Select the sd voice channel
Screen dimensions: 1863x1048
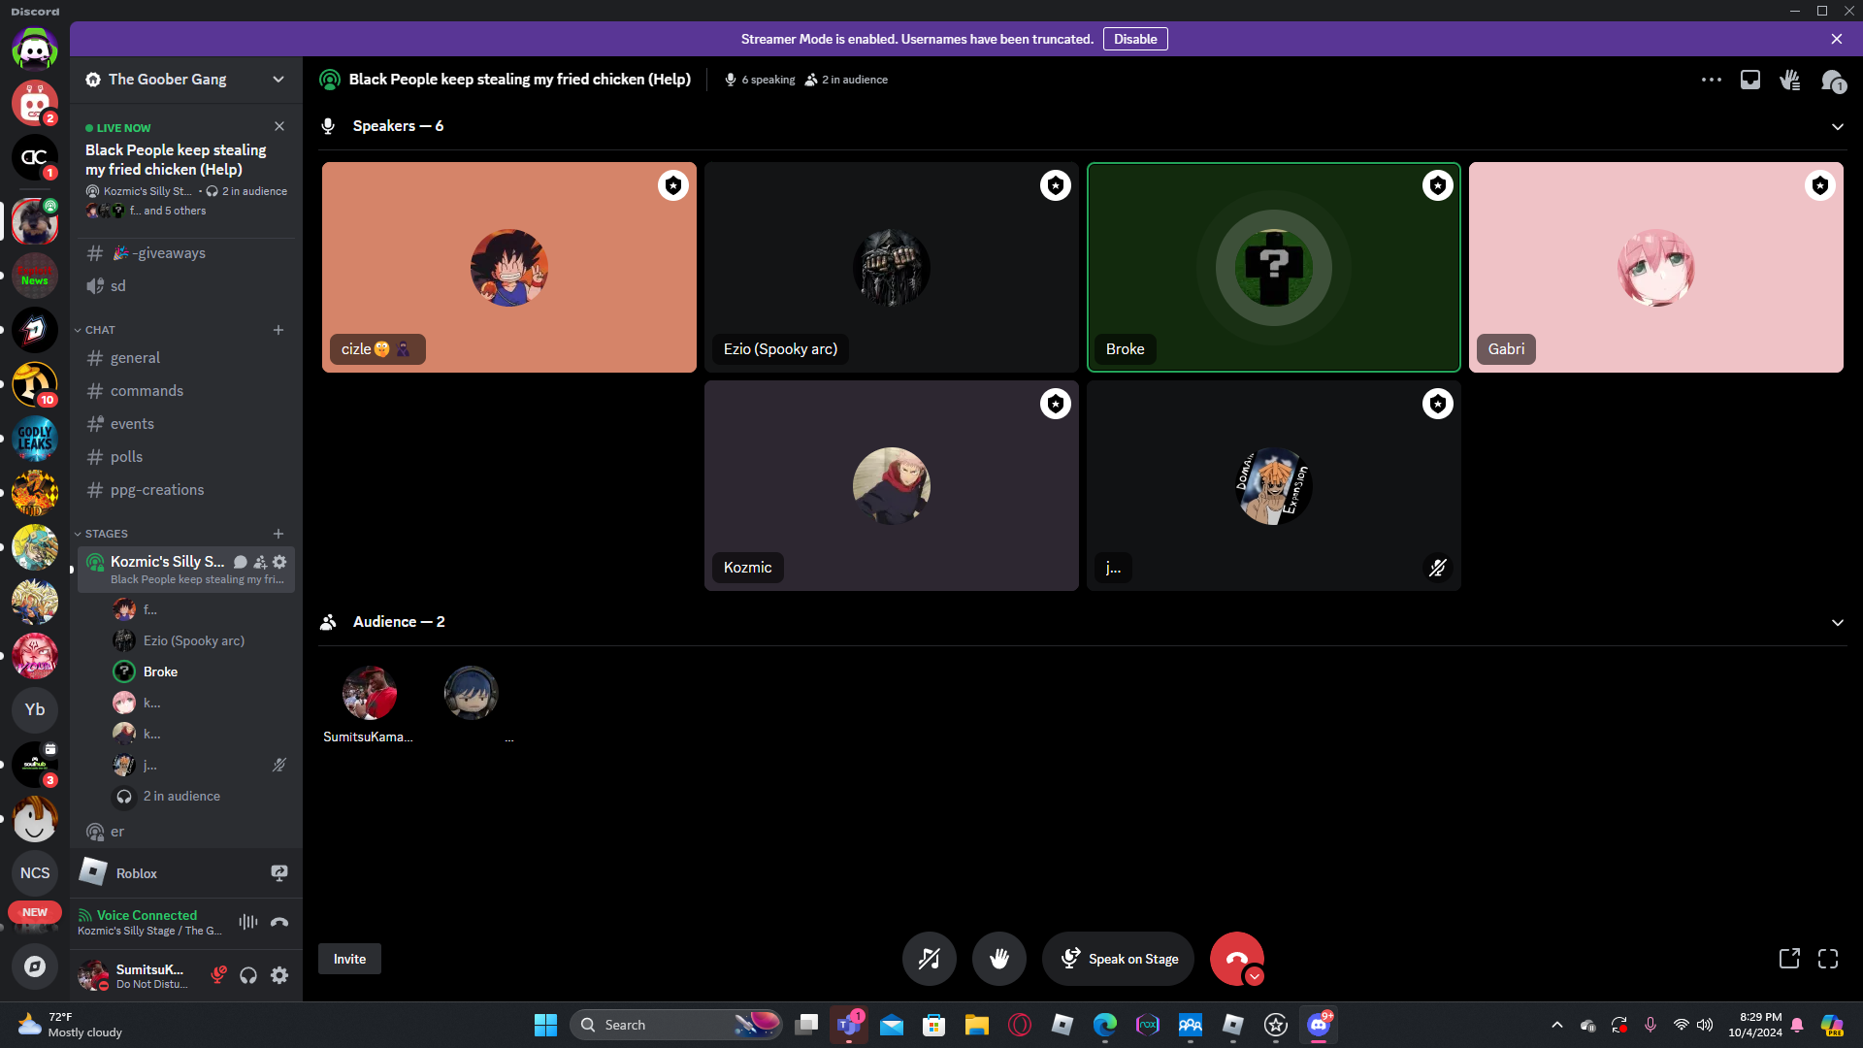click(x=186, y=286)
